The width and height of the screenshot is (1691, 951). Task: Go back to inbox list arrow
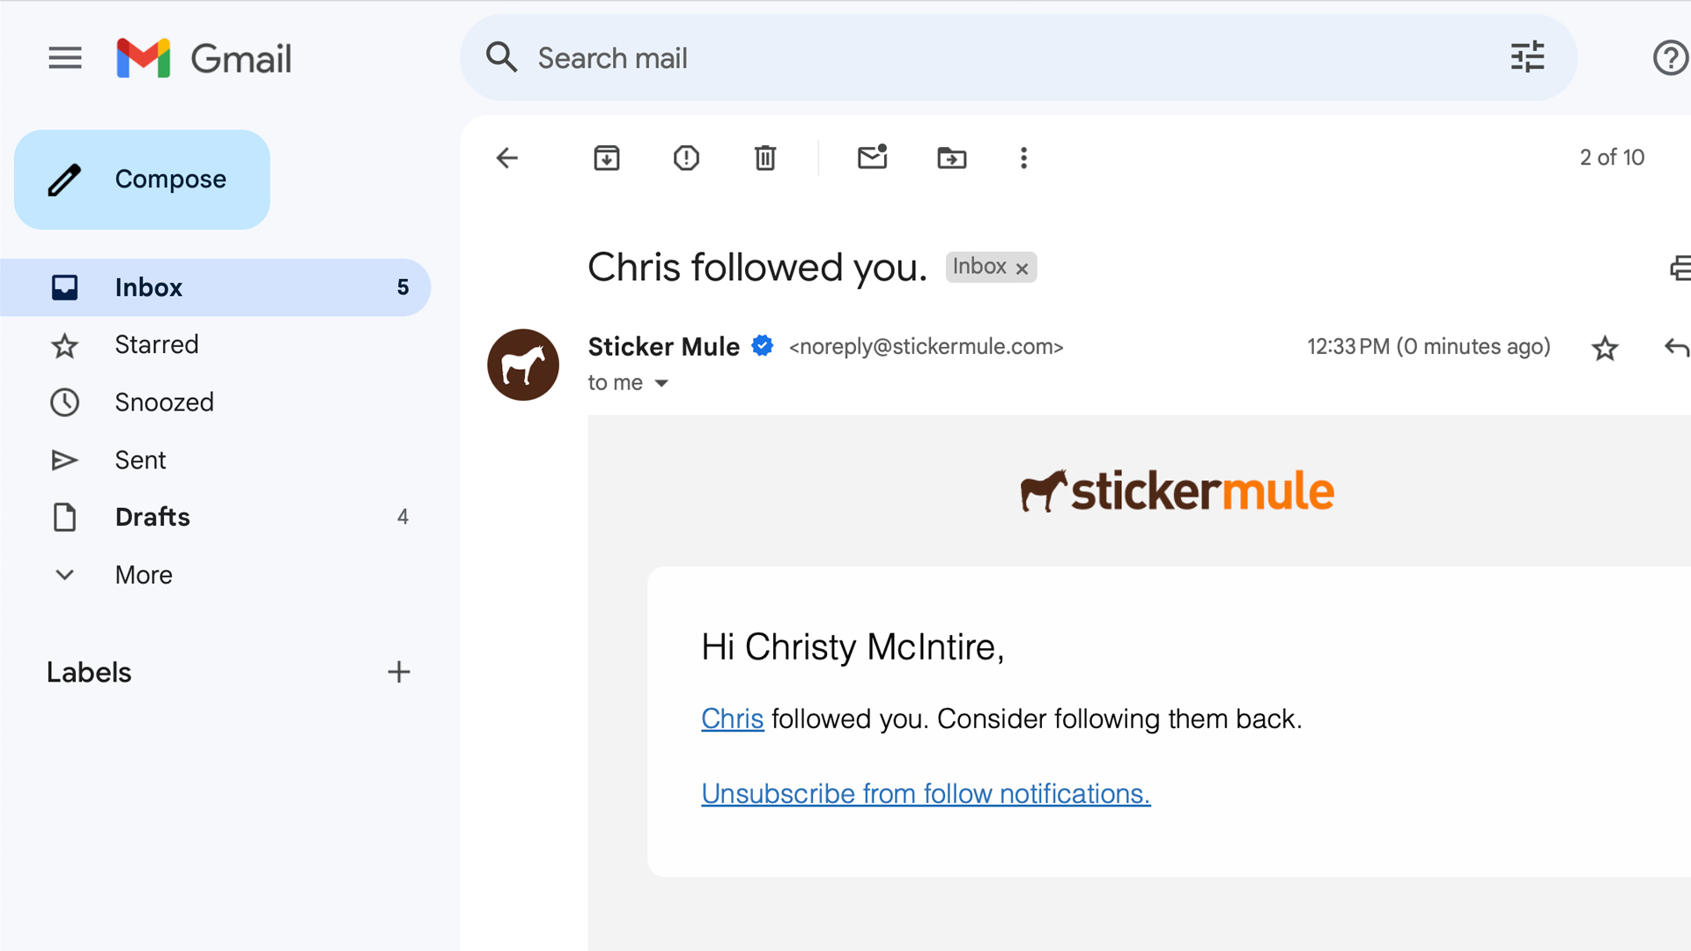(507, 158)
